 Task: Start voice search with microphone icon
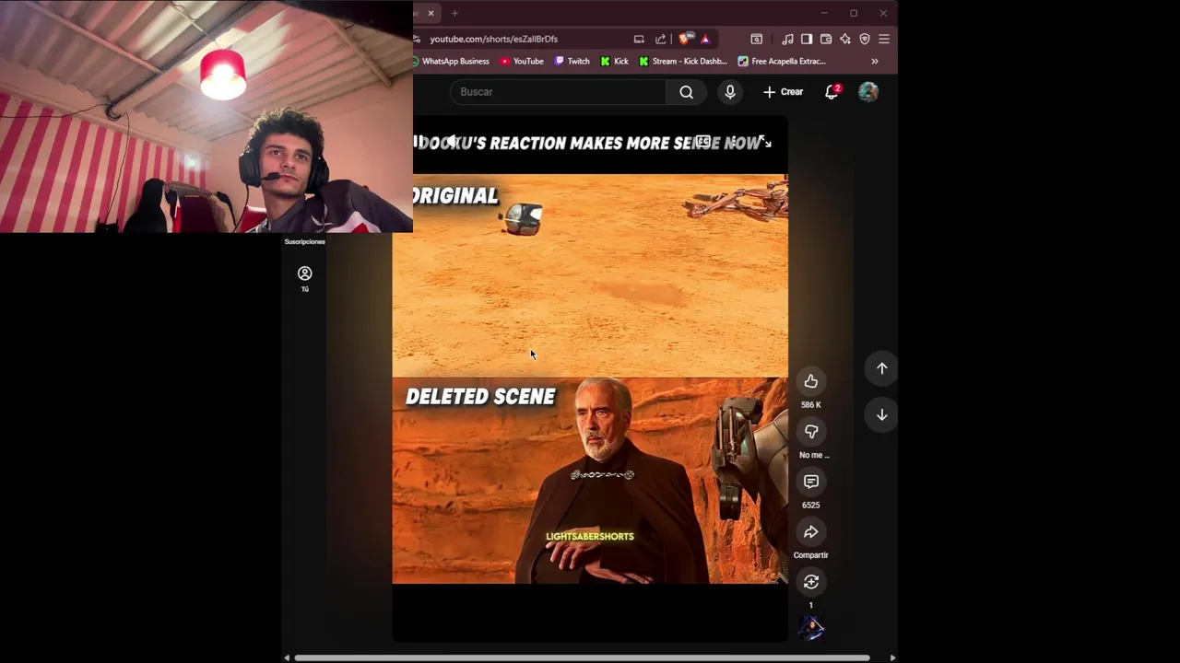[730, 92]
